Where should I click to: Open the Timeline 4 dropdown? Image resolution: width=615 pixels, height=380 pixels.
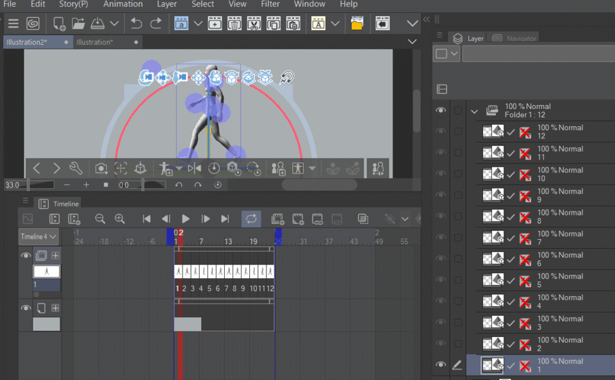[38, 236]
